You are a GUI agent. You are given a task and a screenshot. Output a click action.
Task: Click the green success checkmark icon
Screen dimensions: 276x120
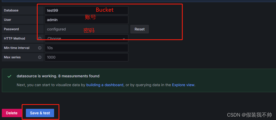point(9,76)
